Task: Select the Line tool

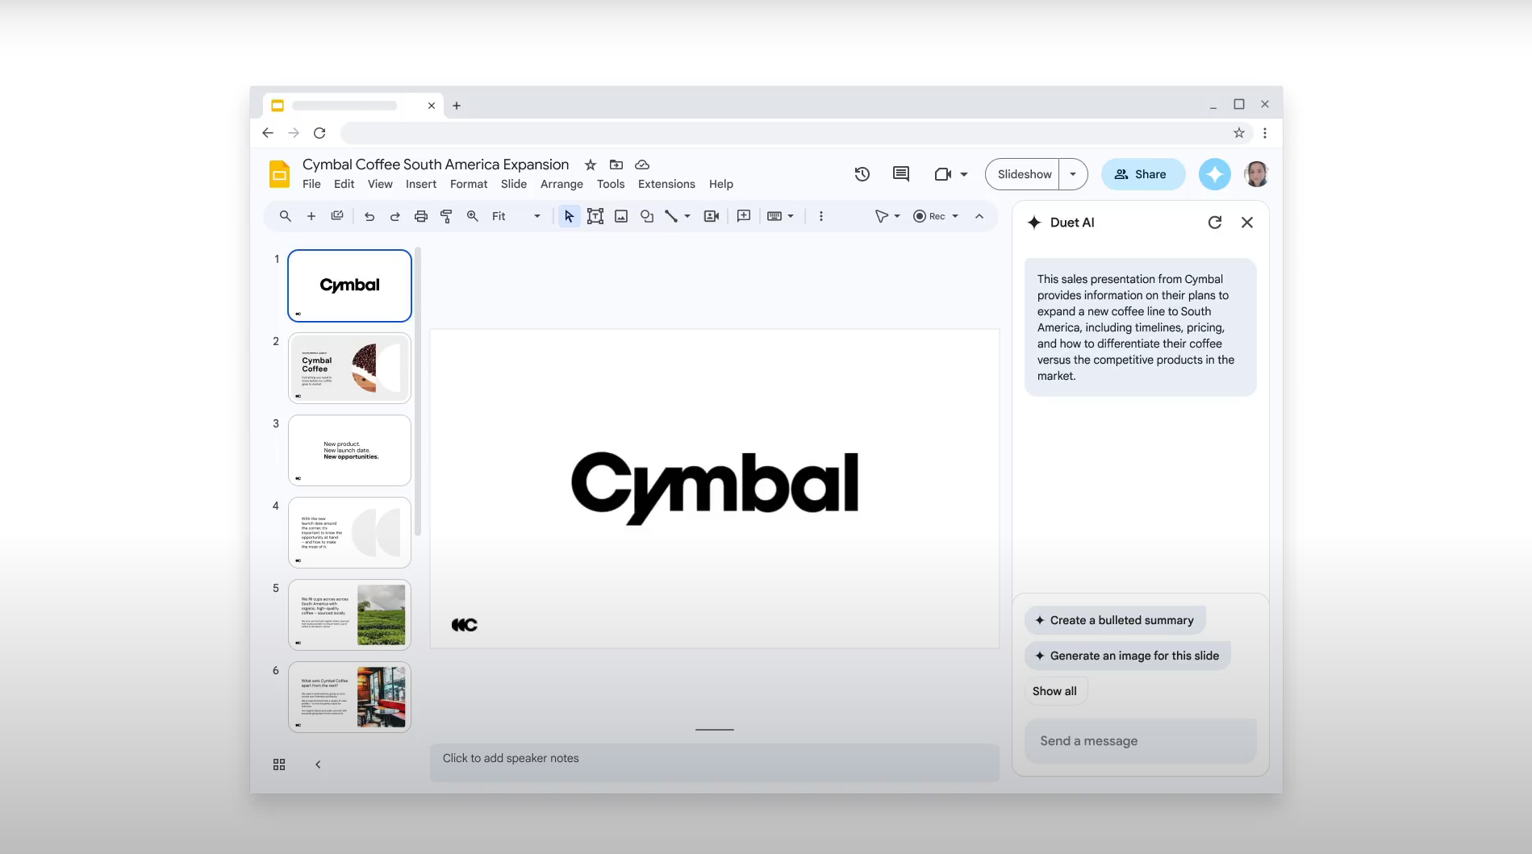Action: point(671,216)
